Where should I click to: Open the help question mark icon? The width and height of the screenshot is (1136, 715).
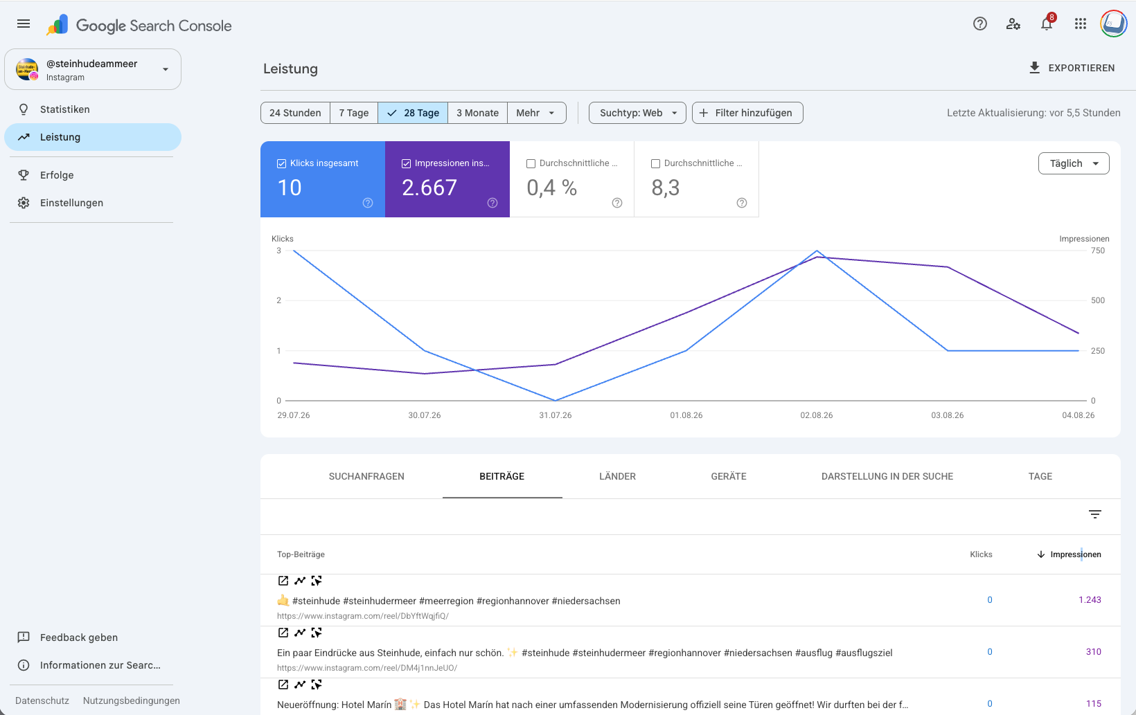pos(980,24)
